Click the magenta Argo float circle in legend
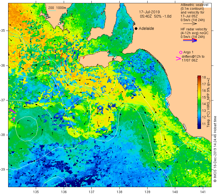The height and width of the screenshot is (195, 217). [x=181, y=52]
